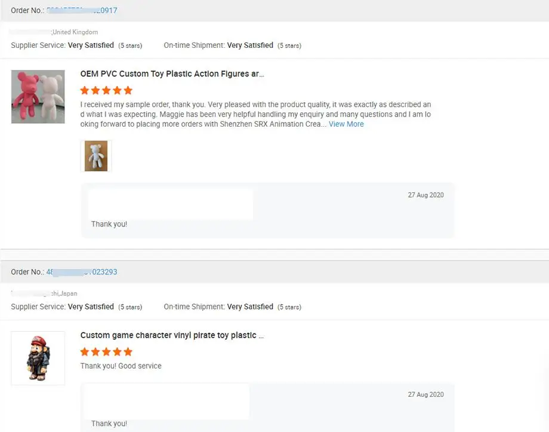Click second review Supplier Service Very Satisfied

point(91,307)
